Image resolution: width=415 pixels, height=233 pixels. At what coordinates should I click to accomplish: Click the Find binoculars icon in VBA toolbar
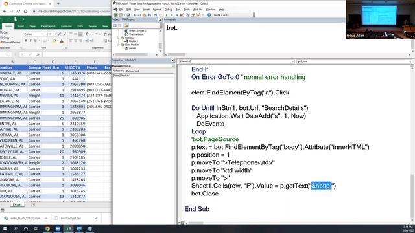point(149,15)
